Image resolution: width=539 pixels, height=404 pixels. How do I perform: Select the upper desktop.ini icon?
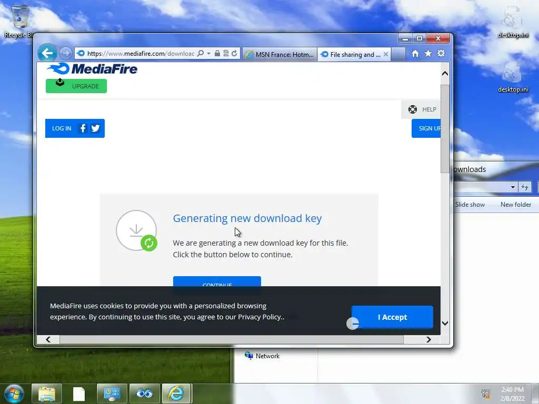point(513,22)
